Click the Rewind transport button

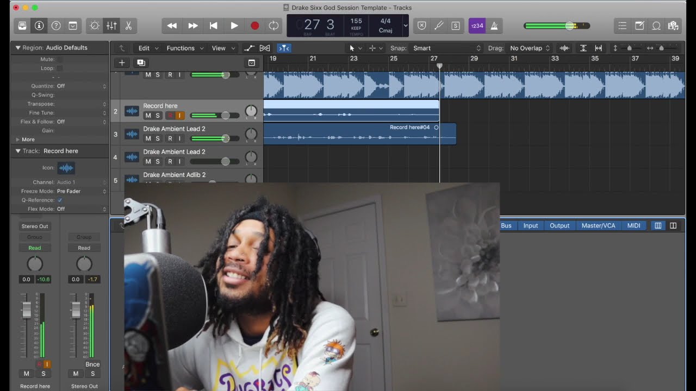click(172, 26)
